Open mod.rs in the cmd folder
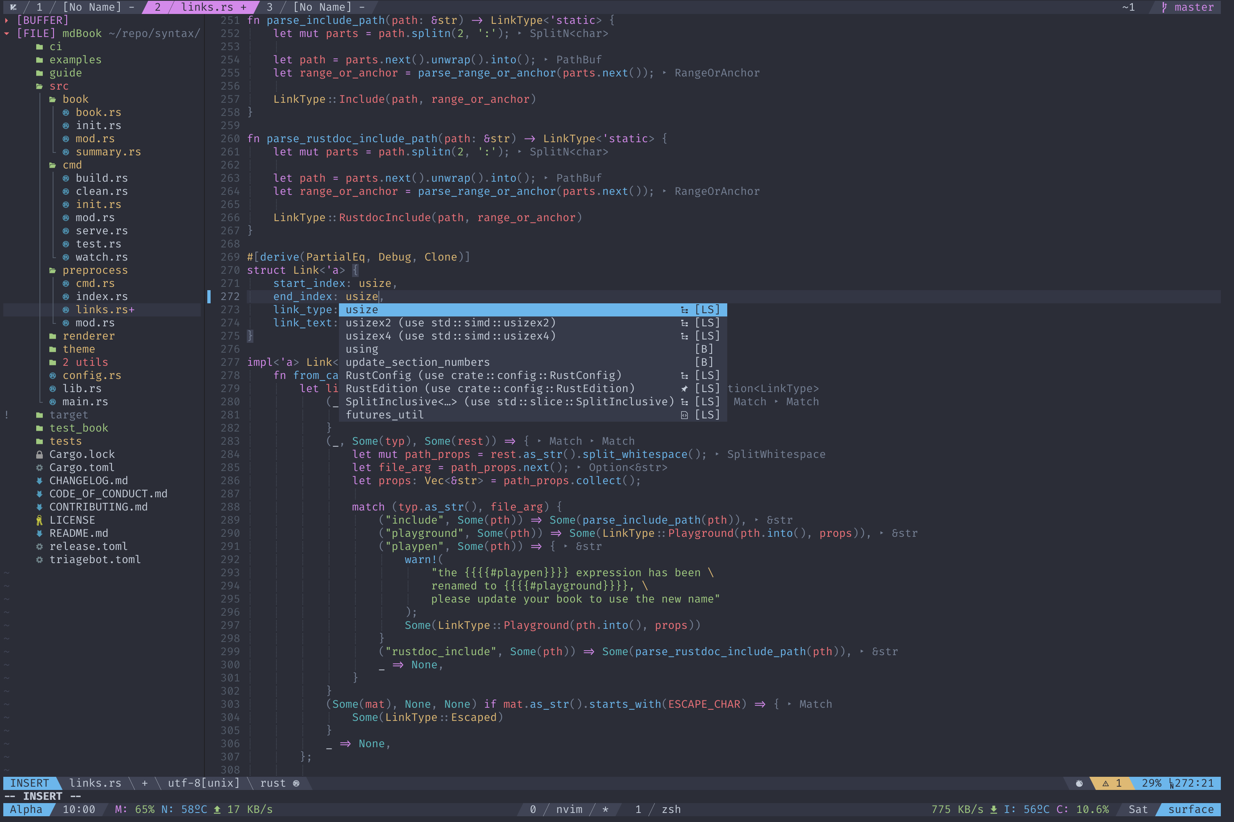 click(95, 217)
